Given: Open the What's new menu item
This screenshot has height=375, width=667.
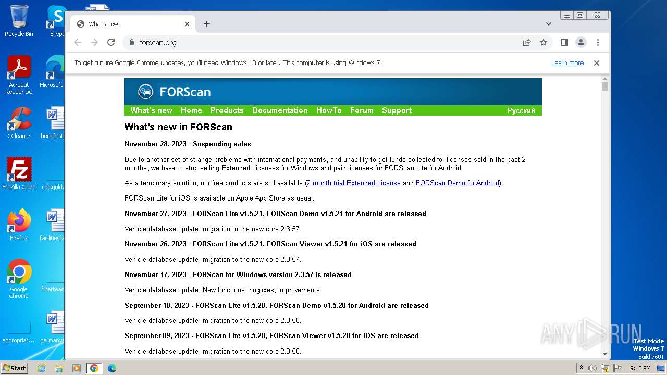Looking at the screenshot, I should click(x=152, y=110).
